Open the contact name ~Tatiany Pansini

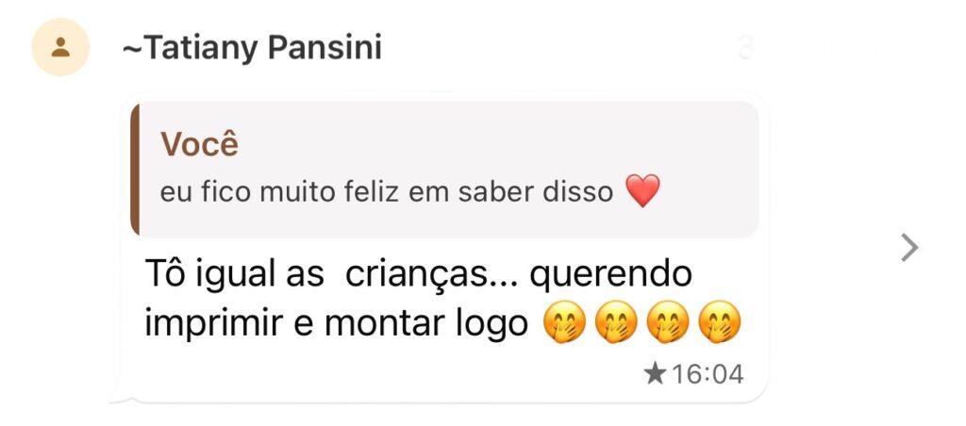(252, 47)
